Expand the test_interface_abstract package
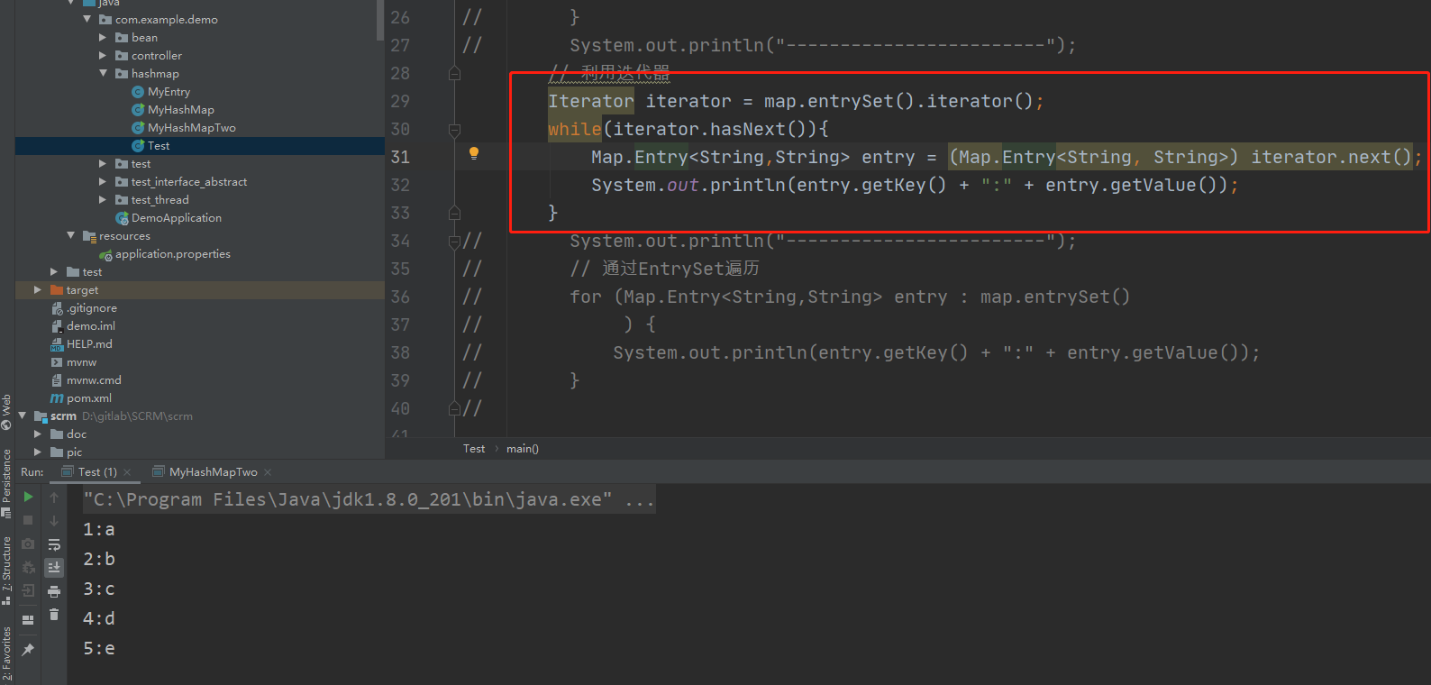 point(103,181)
